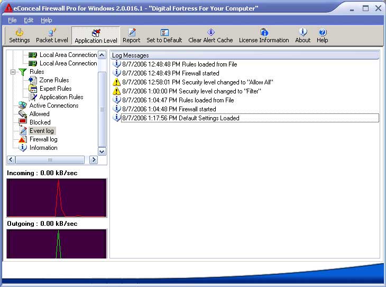Click the tree vertical scrollbar thumb
This screenshot has width=386, height=287.
(x=102, y=109)
